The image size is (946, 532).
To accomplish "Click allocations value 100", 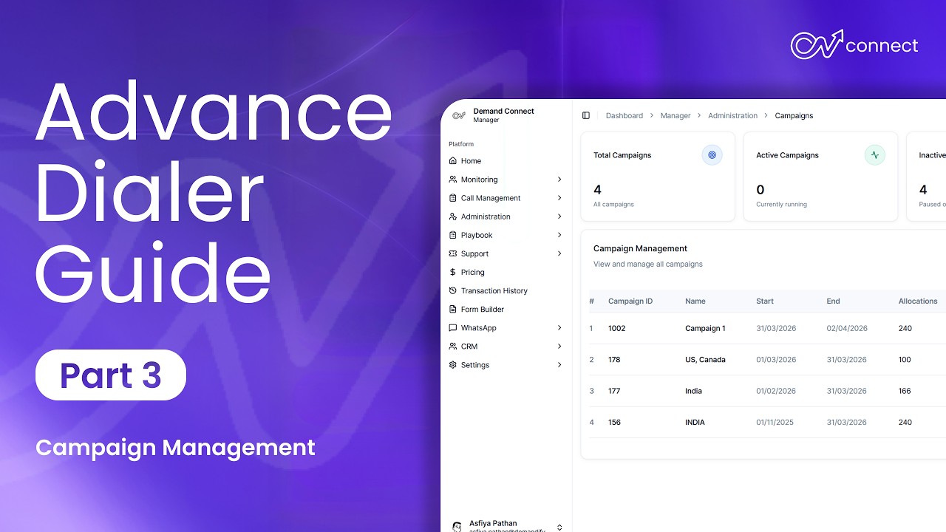I will click(x=905, y=360).
